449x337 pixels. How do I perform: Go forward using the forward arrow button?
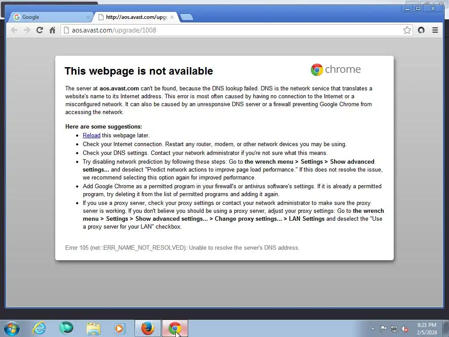pyautogui.click(x=27, y=30)
